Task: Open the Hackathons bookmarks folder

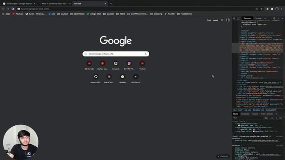Action: (x=184, y=14)
